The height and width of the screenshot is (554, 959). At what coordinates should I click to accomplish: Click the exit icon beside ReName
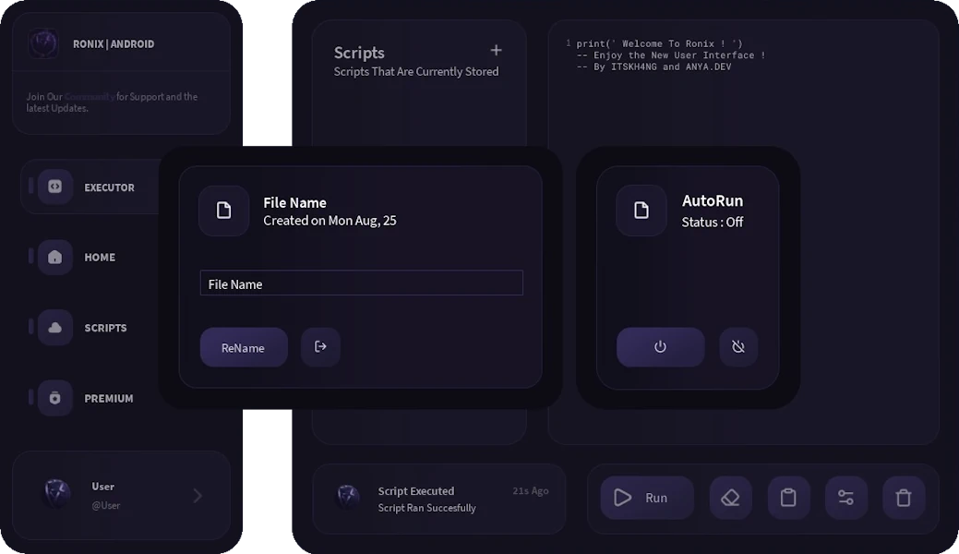coord(320,347)
